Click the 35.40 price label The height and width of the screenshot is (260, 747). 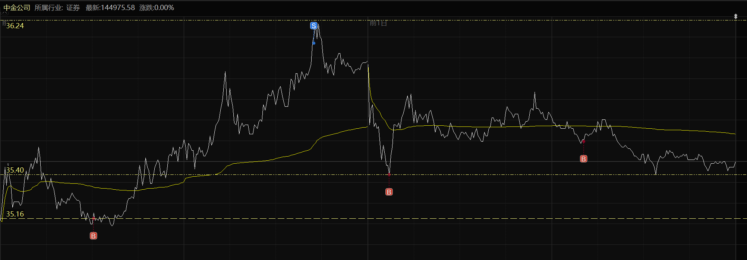click(15, 170)
